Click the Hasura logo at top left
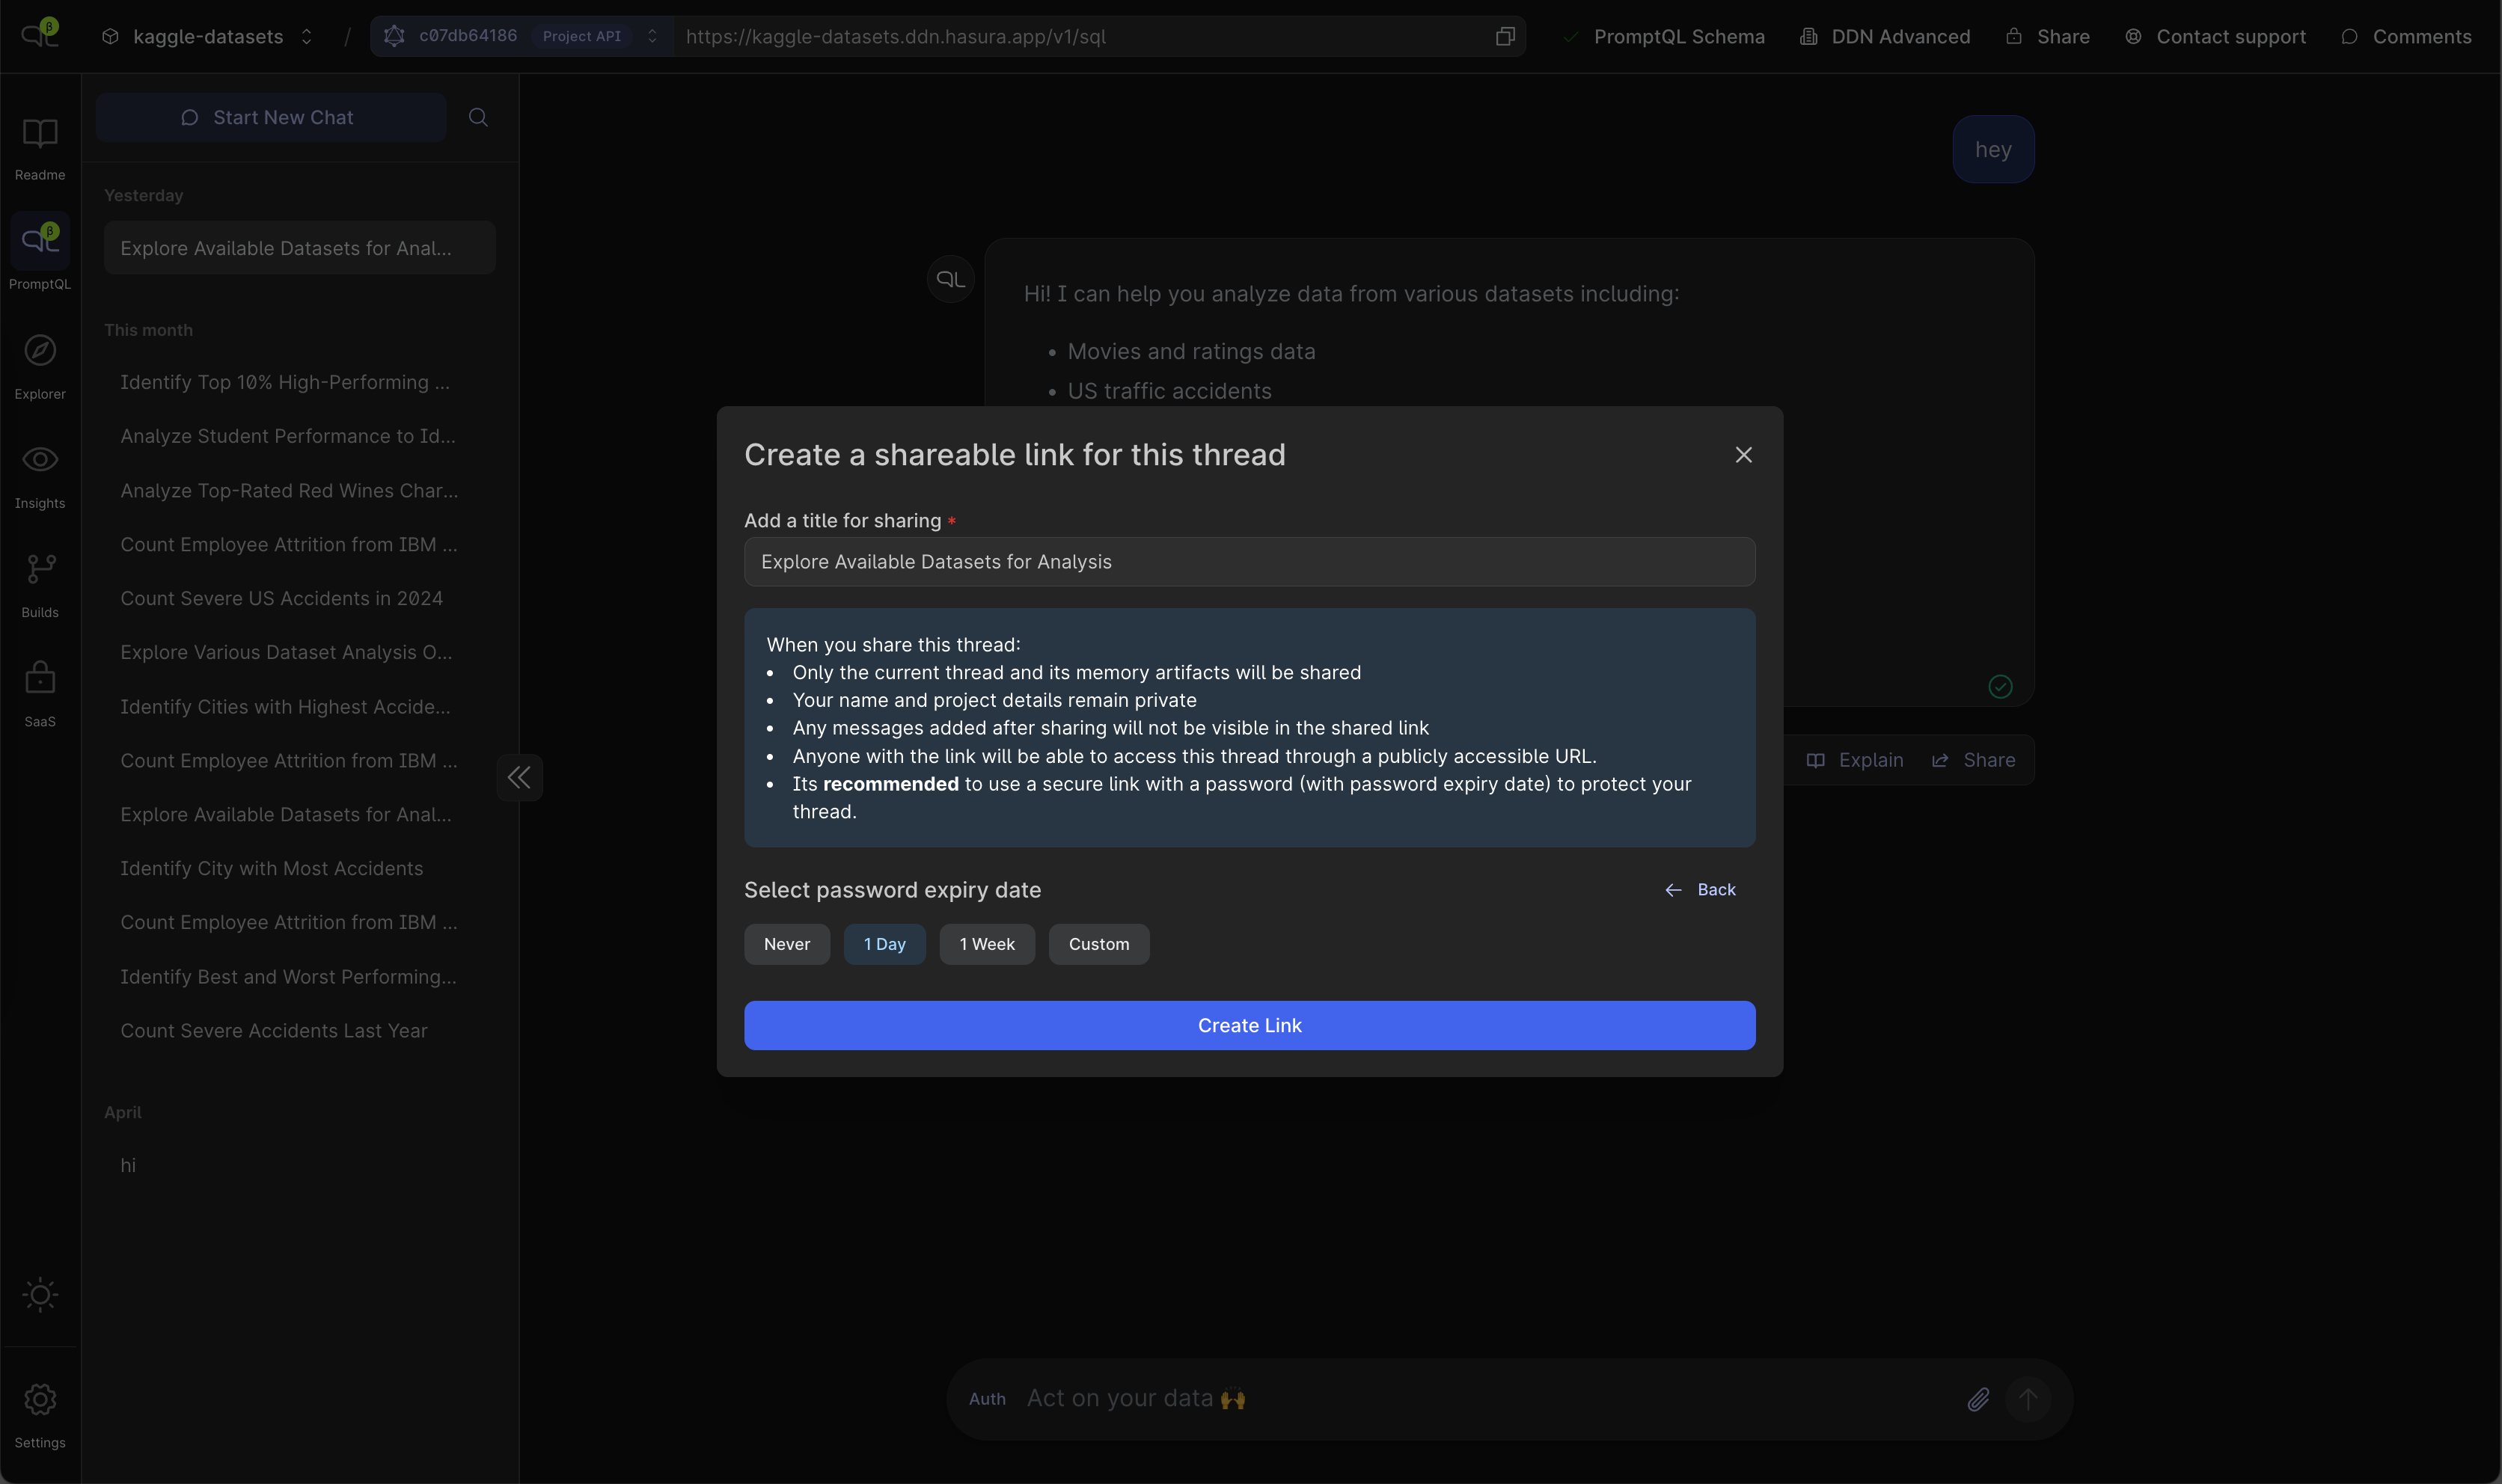 point(40,35)
